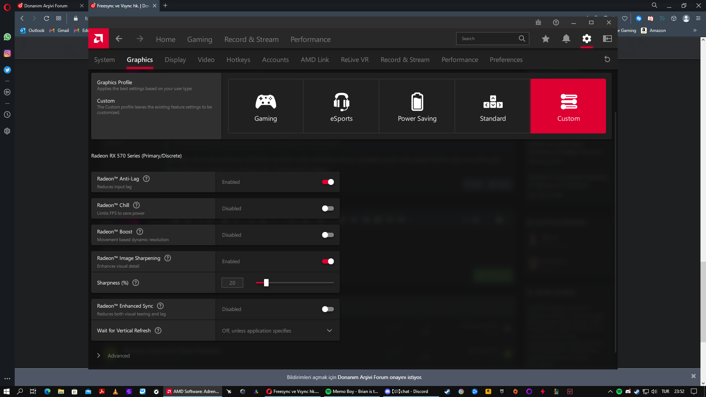Viewport: 706px width, 397px height.
Task: Open Radeon Anti-Lag help icon
Action: tap(146, 179)
